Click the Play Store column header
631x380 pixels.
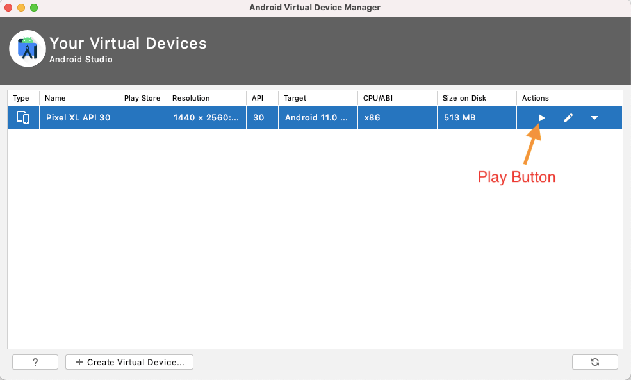click(142, 98)
